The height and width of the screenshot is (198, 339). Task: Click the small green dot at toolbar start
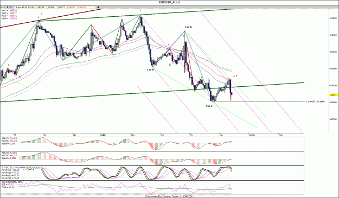coord(2,8)
